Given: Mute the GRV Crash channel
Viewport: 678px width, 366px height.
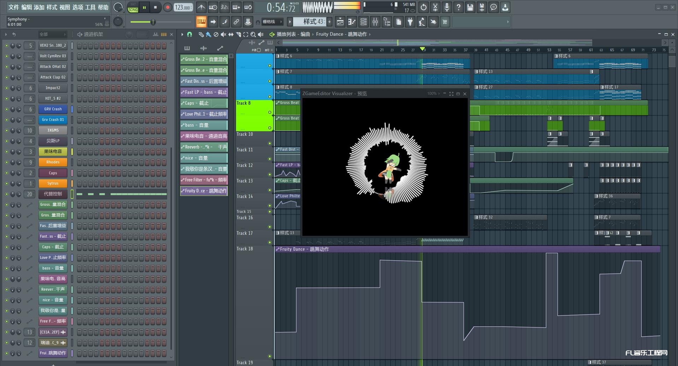Looking at the screenshot, I should pyautogui.click(x=6, y=109).
